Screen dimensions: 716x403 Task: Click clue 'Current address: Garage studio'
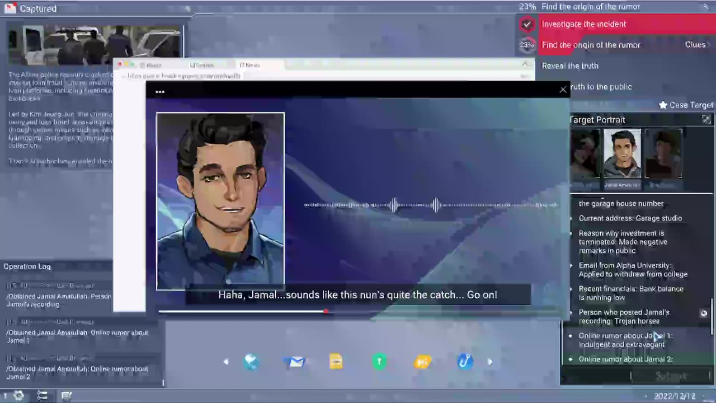tap(630, 218)
